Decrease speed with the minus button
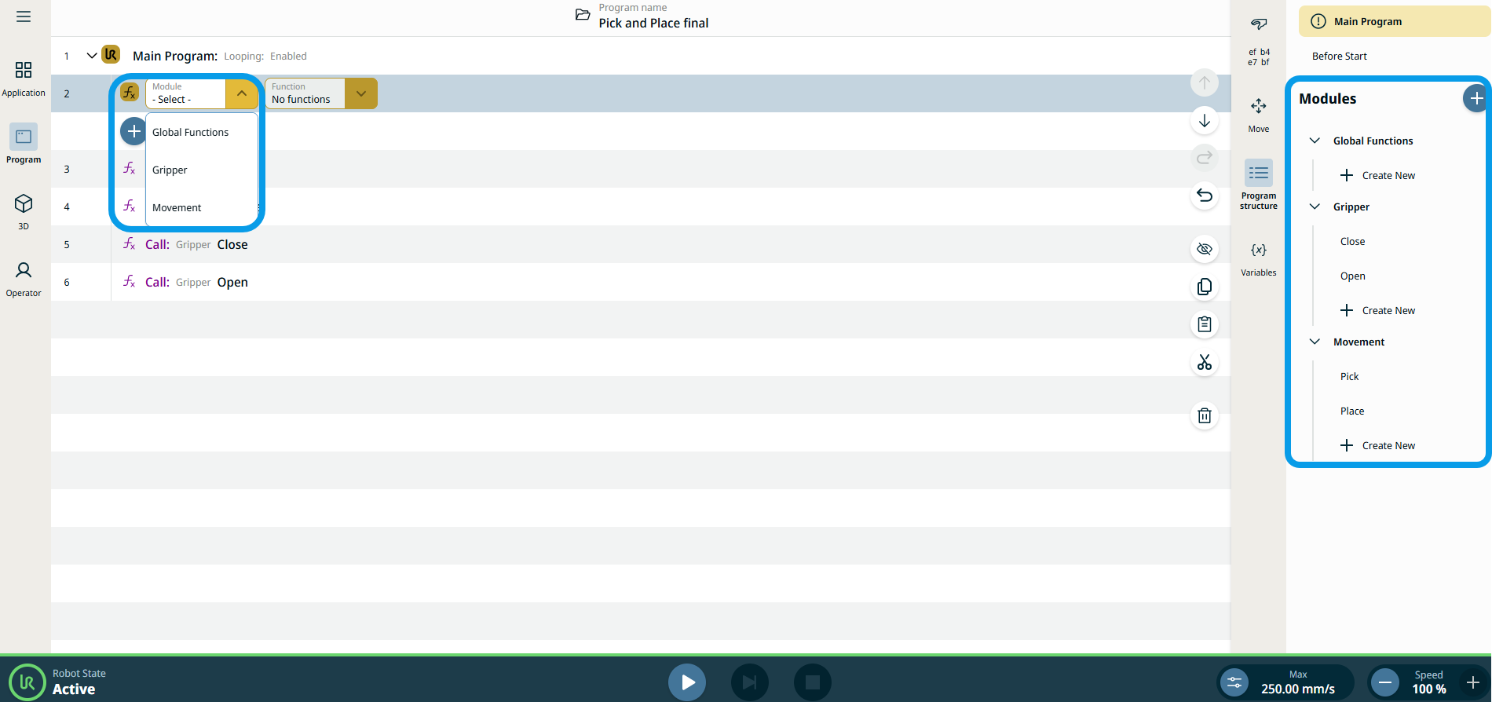The width and height of the screenshot is (1492, 702). (x=1385, y=682)
